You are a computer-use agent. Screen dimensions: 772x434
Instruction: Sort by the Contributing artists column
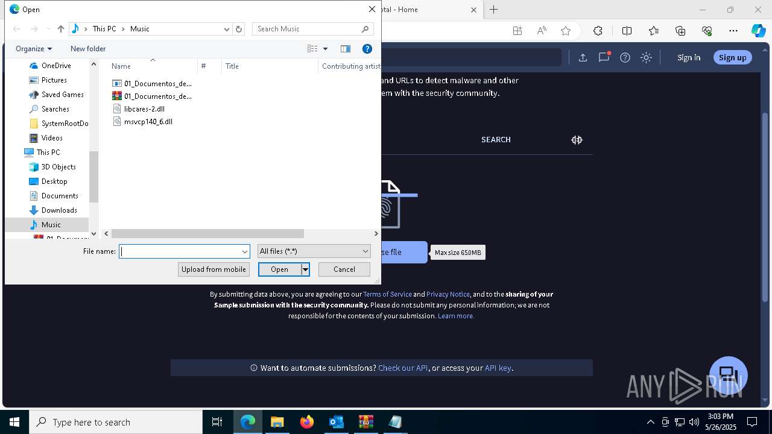tap(351, 66)
